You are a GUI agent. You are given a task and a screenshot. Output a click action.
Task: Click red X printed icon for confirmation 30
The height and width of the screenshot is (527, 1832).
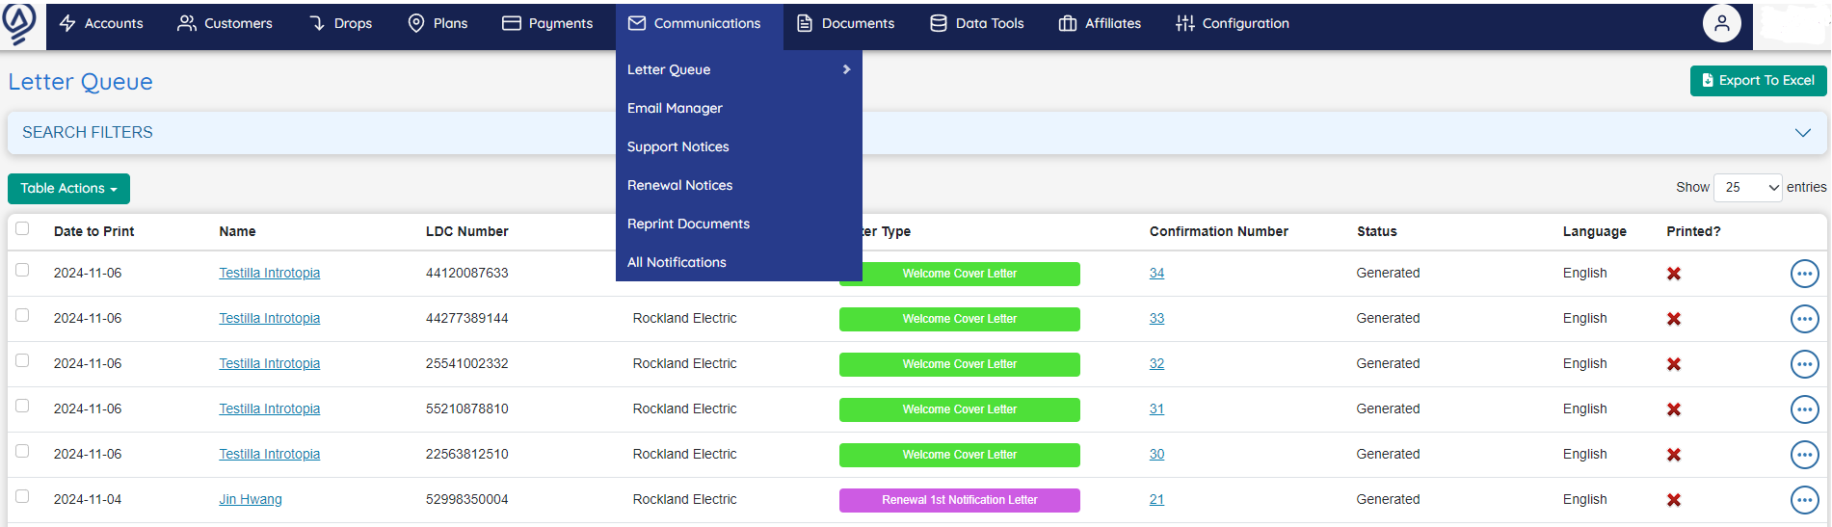click(1674, 455)
